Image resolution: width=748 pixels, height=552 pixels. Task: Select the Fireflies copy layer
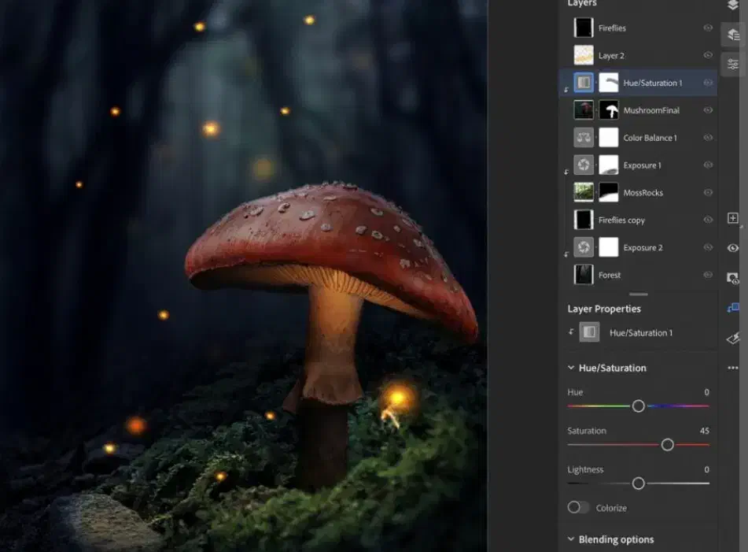(x=621, y=220)
